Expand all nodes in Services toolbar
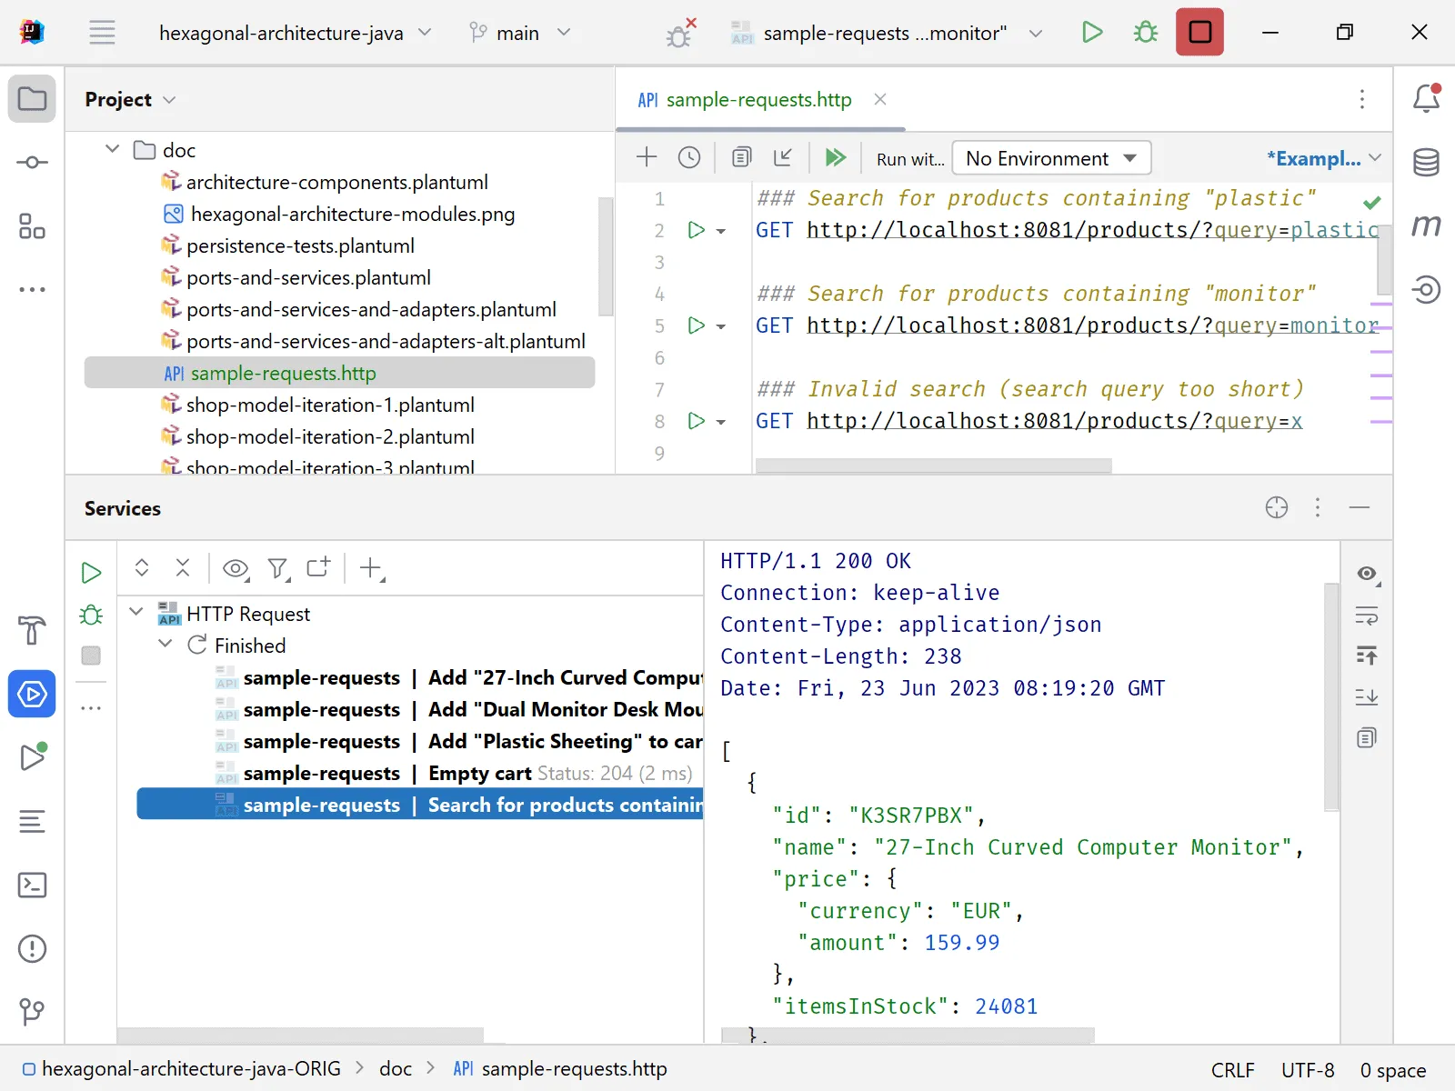Image resolution: width=1455 pixels, height=1091 pixels. (142, 568)
